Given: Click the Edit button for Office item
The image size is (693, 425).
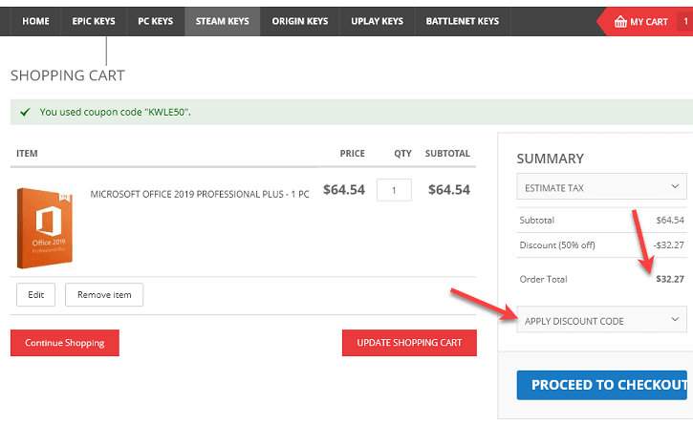Looking at the screenshot, I should [35, 295].
